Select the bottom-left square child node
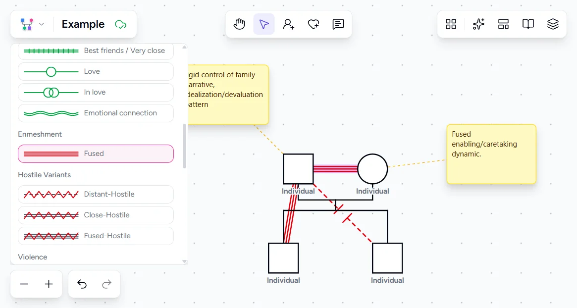The width and height of the screenshot is (577, 308). click(283, 258)
